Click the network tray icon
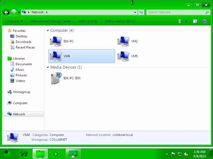213x159 pixels. [179, 154]
